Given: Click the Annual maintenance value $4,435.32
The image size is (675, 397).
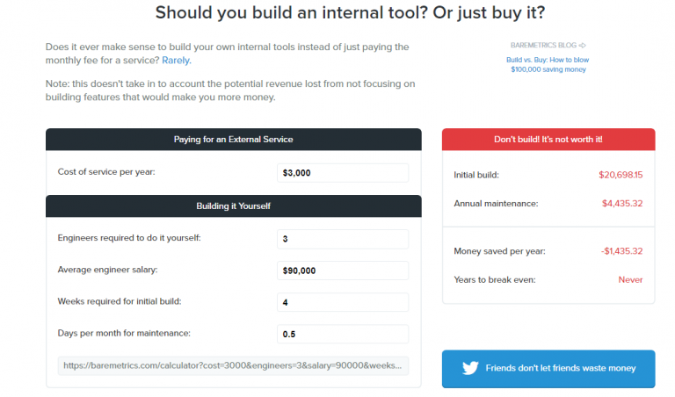Looking at the screenshot, I should (x=622, y=204).
